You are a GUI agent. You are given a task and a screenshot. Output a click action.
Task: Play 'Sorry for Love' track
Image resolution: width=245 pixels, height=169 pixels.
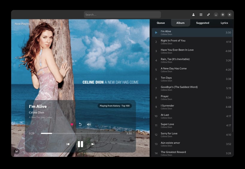[192, 135]
